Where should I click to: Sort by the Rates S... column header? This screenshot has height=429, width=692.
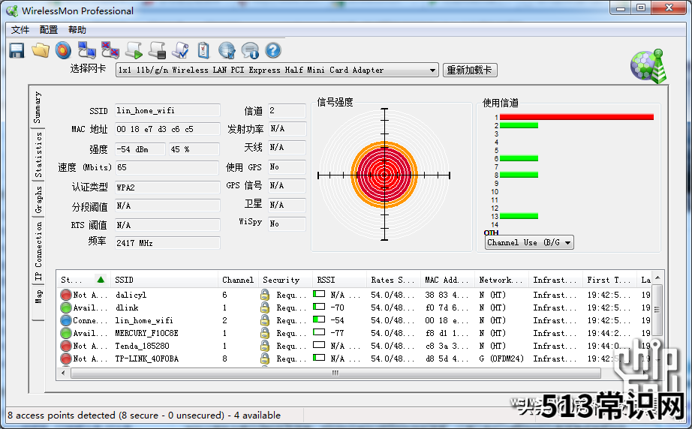[x=393, y=280]
